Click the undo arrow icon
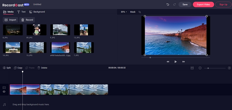232x110 pixels. [x=168, y=5]
